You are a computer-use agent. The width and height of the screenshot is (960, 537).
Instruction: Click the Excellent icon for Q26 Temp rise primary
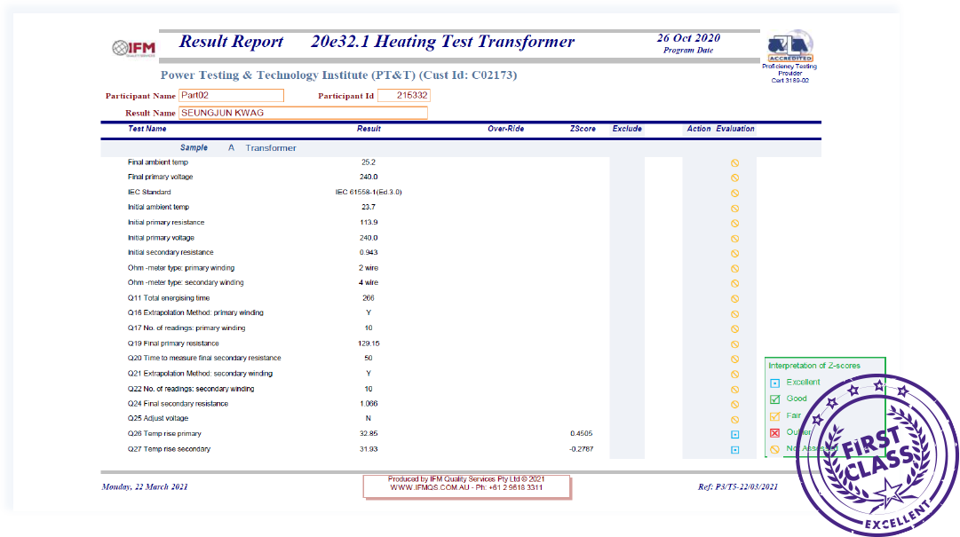click(734, 435)
